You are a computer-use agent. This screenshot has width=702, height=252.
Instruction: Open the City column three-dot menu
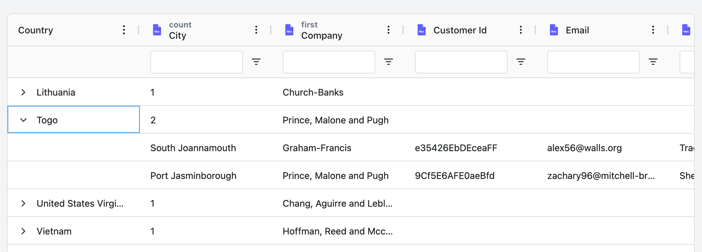256,30
